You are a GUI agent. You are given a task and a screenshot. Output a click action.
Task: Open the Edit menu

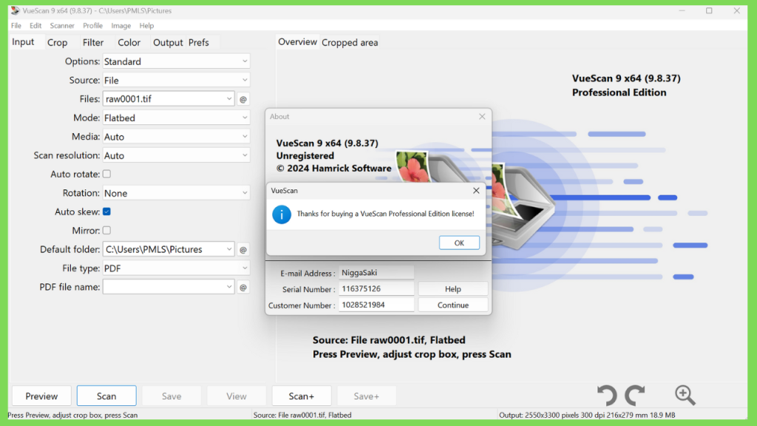pos(35,26)
